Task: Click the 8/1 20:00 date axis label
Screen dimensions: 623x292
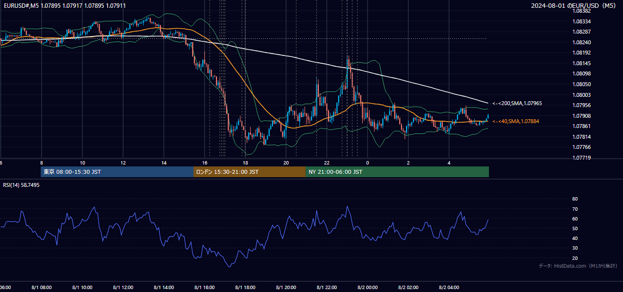Action: pyautogui.click(x=286, y=287)
